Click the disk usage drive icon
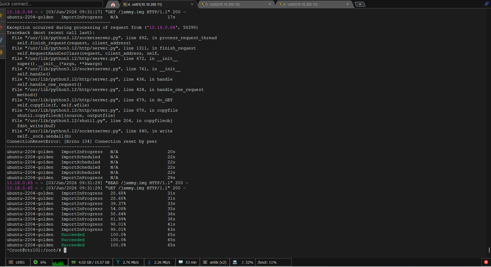491x267 pixels. (235, 262)
